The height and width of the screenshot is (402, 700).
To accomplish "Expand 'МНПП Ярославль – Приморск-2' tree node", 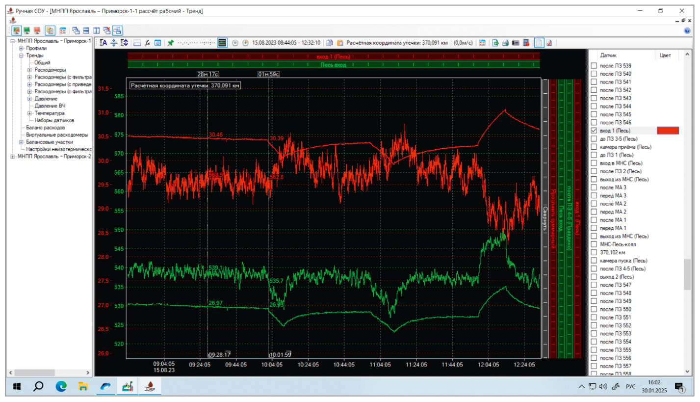I will 13,157.
